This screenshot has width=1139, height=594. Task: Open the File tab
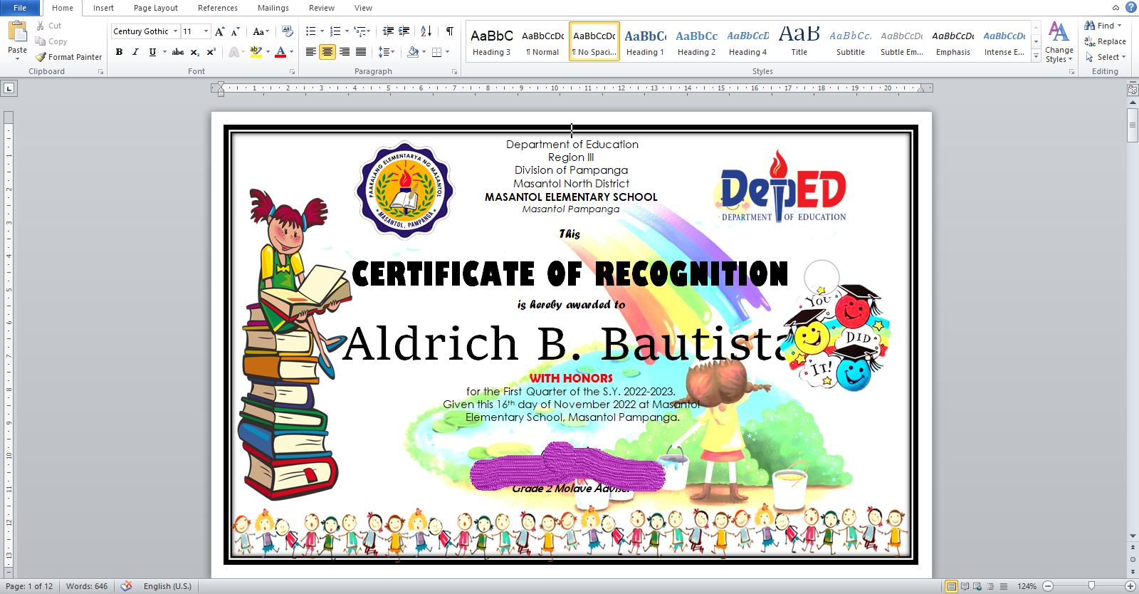20,8
